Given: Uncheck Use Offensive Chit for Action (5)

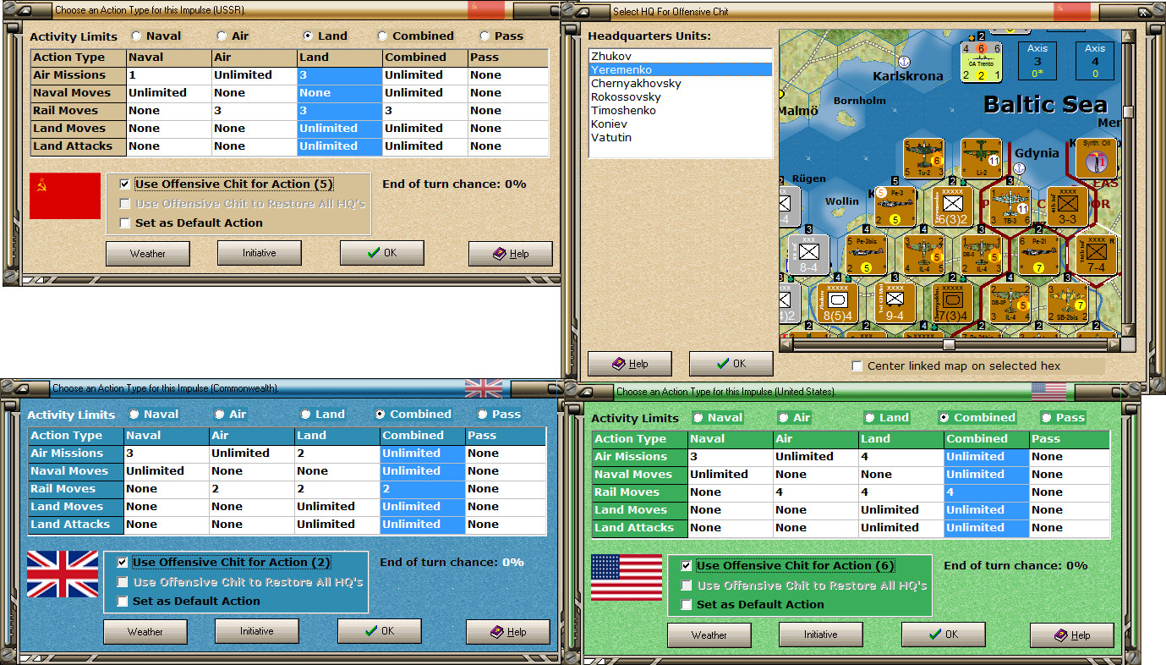Looking at the screenshot, I should (125, 184).
